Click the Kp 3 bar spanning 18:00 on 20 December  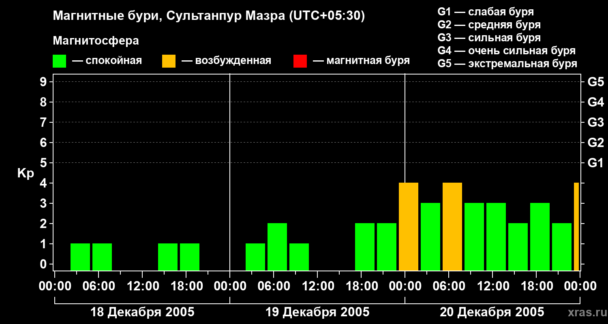coord(540,237)
